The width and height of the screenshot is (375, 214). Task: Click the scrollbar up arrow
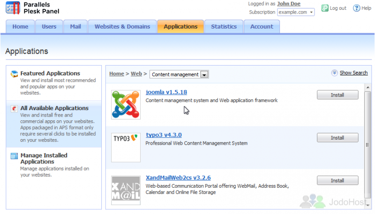click(x=367, y=88)
